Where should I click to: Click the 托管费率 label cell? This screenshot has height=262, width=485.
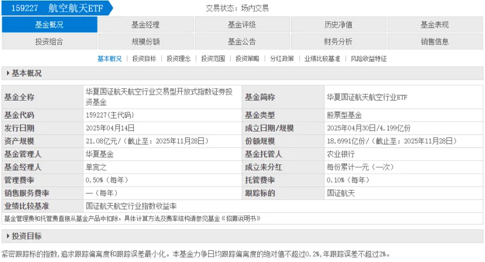pos(283,180)
